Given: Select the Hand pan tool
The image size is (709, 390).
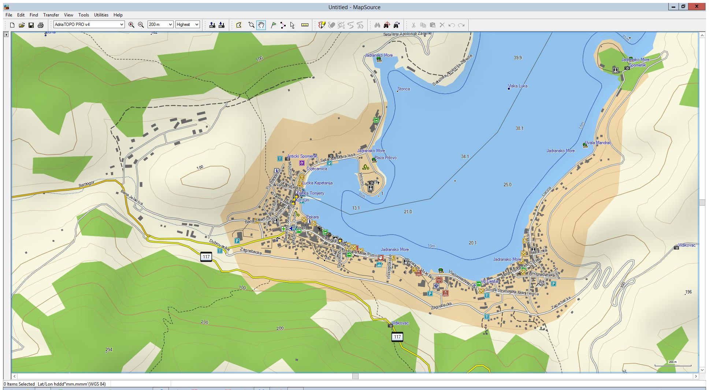Looking at the screenshot, I should 261,25.
